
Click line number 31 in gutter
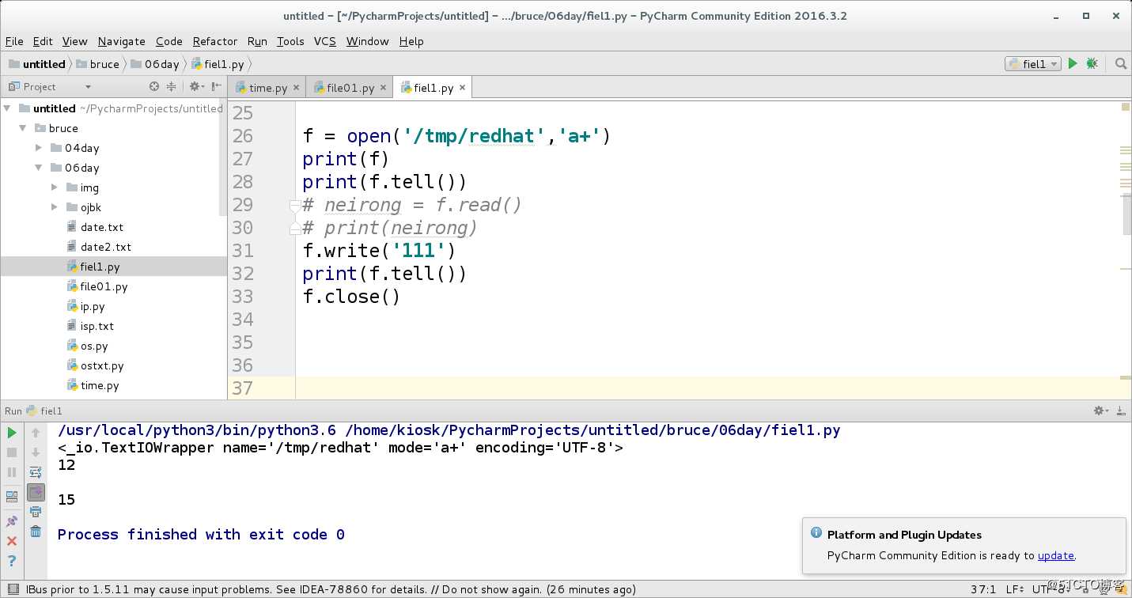pos(243,251)
